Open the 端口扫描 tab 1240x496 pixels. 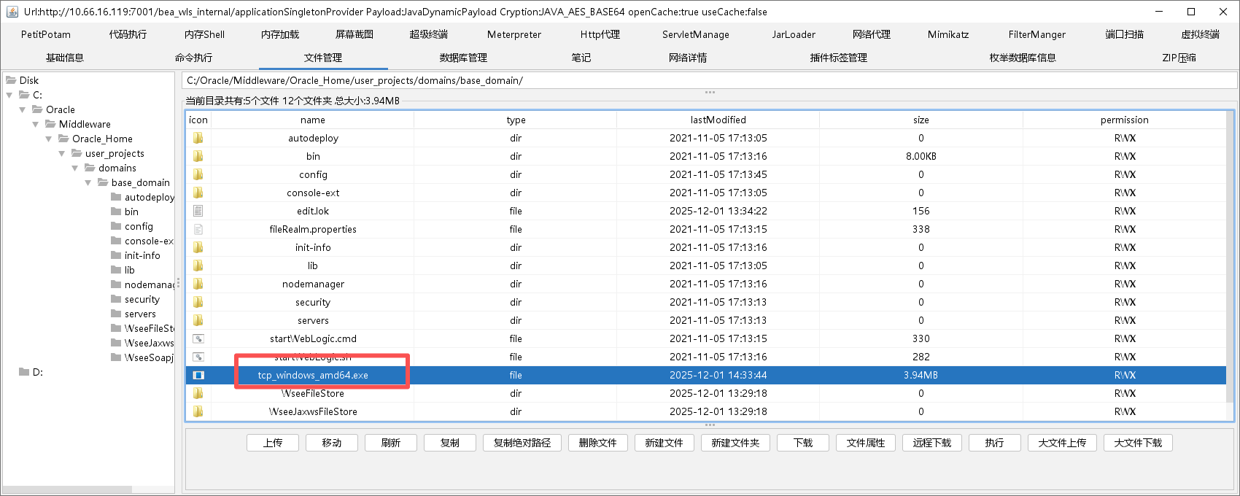tap(1124, 34)
